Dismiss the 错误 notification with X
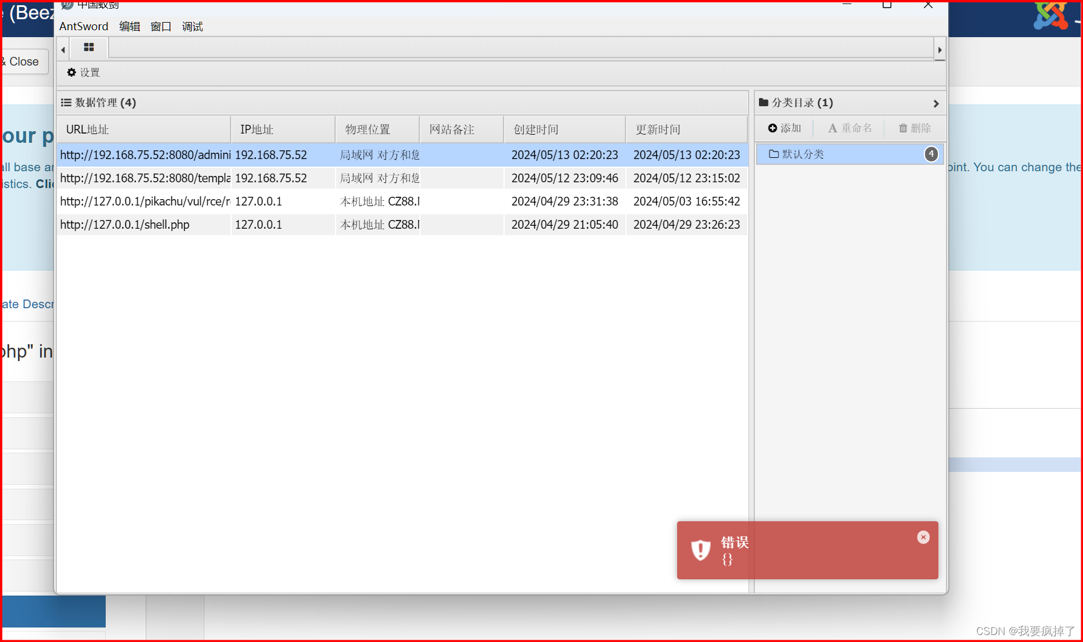This screenshot has width=1083, height=642. click(x=923, y=538)
